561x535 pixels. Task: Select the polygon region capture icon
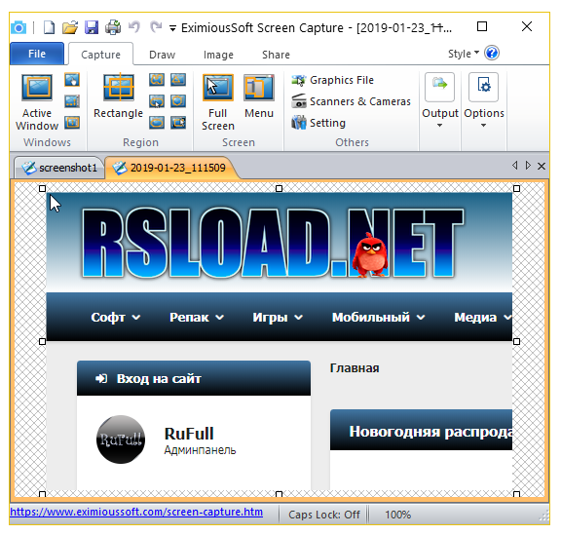point(178,101)
